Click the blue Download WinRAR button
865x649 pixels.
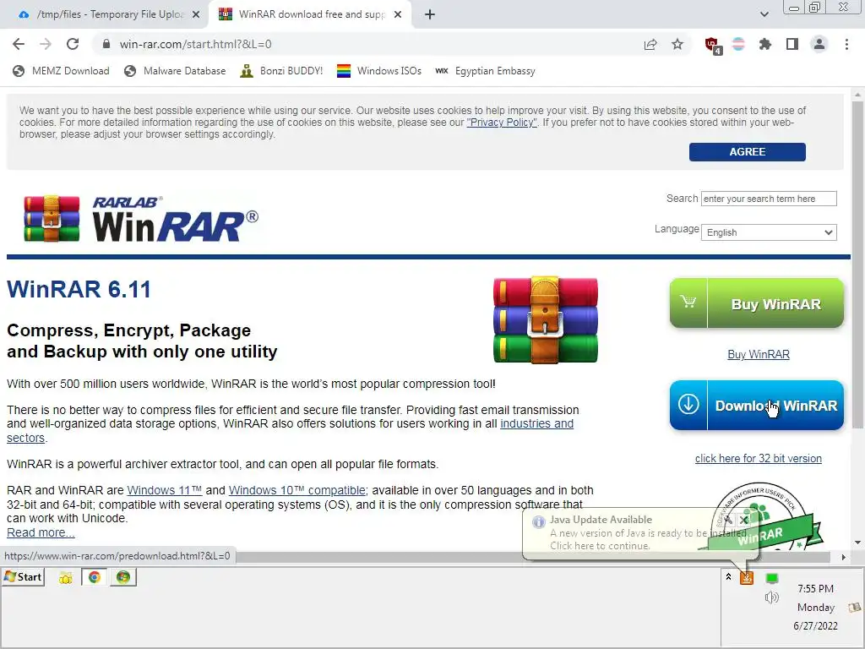pos(756,405)
